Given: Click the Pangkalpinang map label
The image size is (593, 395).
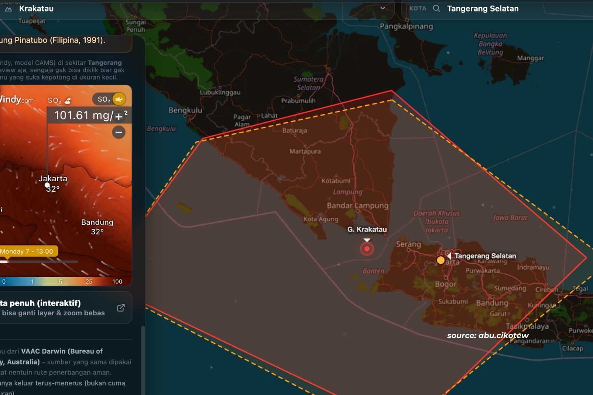Looking at the screenshot, I should point(406,26).
